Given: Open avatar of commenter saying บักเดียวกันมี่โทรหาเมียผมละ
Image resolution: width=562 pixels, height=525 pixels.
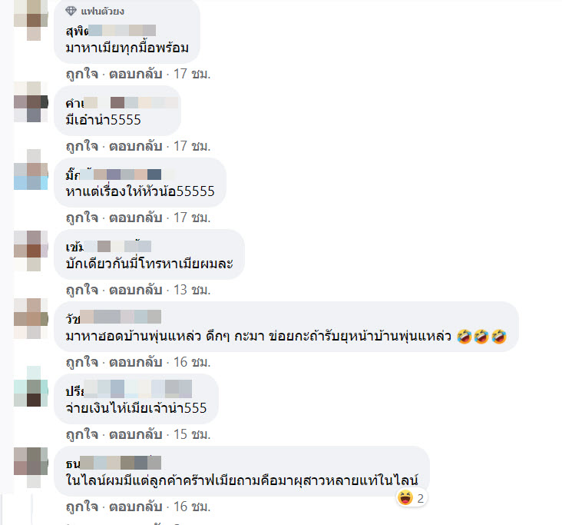Looking at the screenshot, I should coord(31,251).
